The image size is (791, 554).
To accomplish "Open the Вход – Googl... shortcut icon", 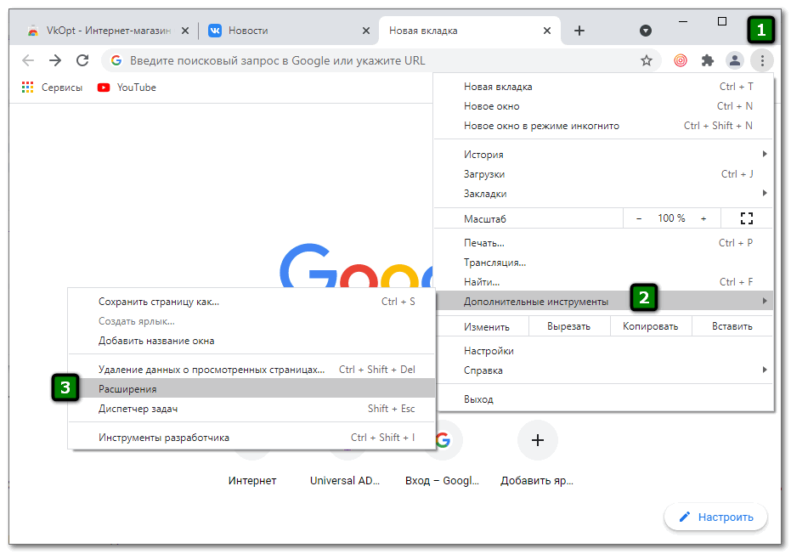I will pos(443,440).
